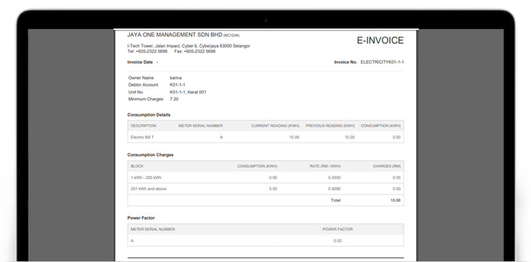Viewport: 531px width, 262px height.
Task: Select the power factor value 0.00
Action: click(337, 241)
